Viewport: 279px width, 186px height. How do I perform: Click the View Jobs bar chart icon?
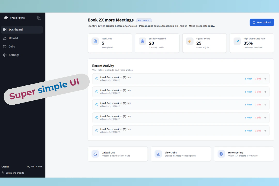point(158,154)
